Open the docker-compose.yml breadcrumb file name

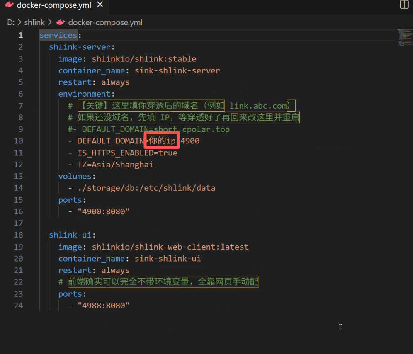pos(105,22)
